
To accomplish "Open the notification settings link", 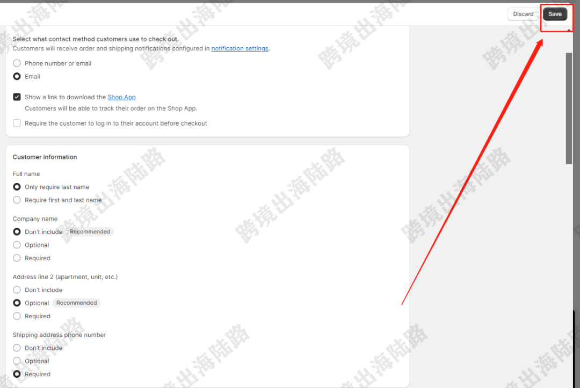I will 240,48.
